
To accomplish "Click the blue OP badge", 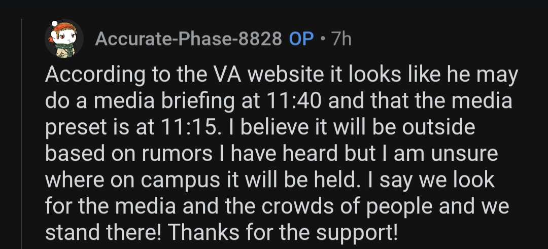I will tap(301, 39).
